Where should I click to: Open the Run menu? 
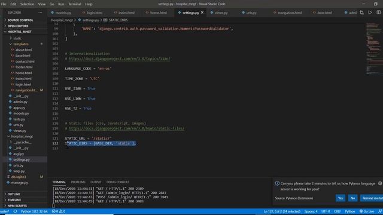point(61,4)
